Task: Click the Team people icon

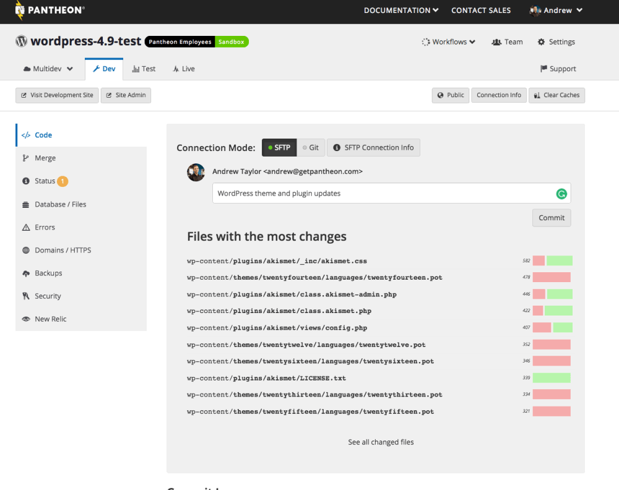Action: click(496, 42)
